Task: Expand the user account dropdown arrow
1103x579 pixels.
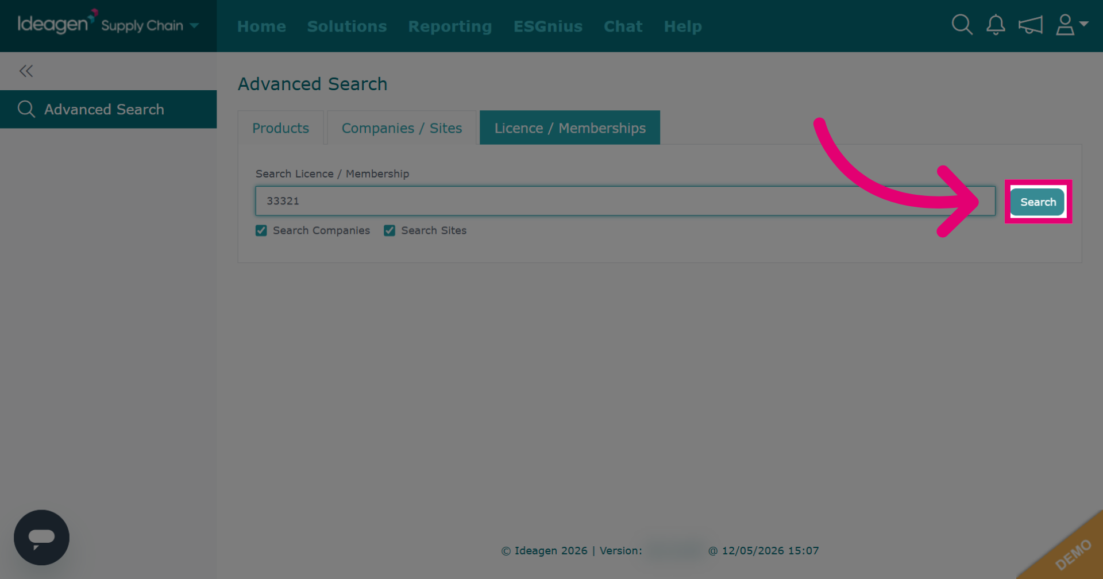Action: [1084, 24]
